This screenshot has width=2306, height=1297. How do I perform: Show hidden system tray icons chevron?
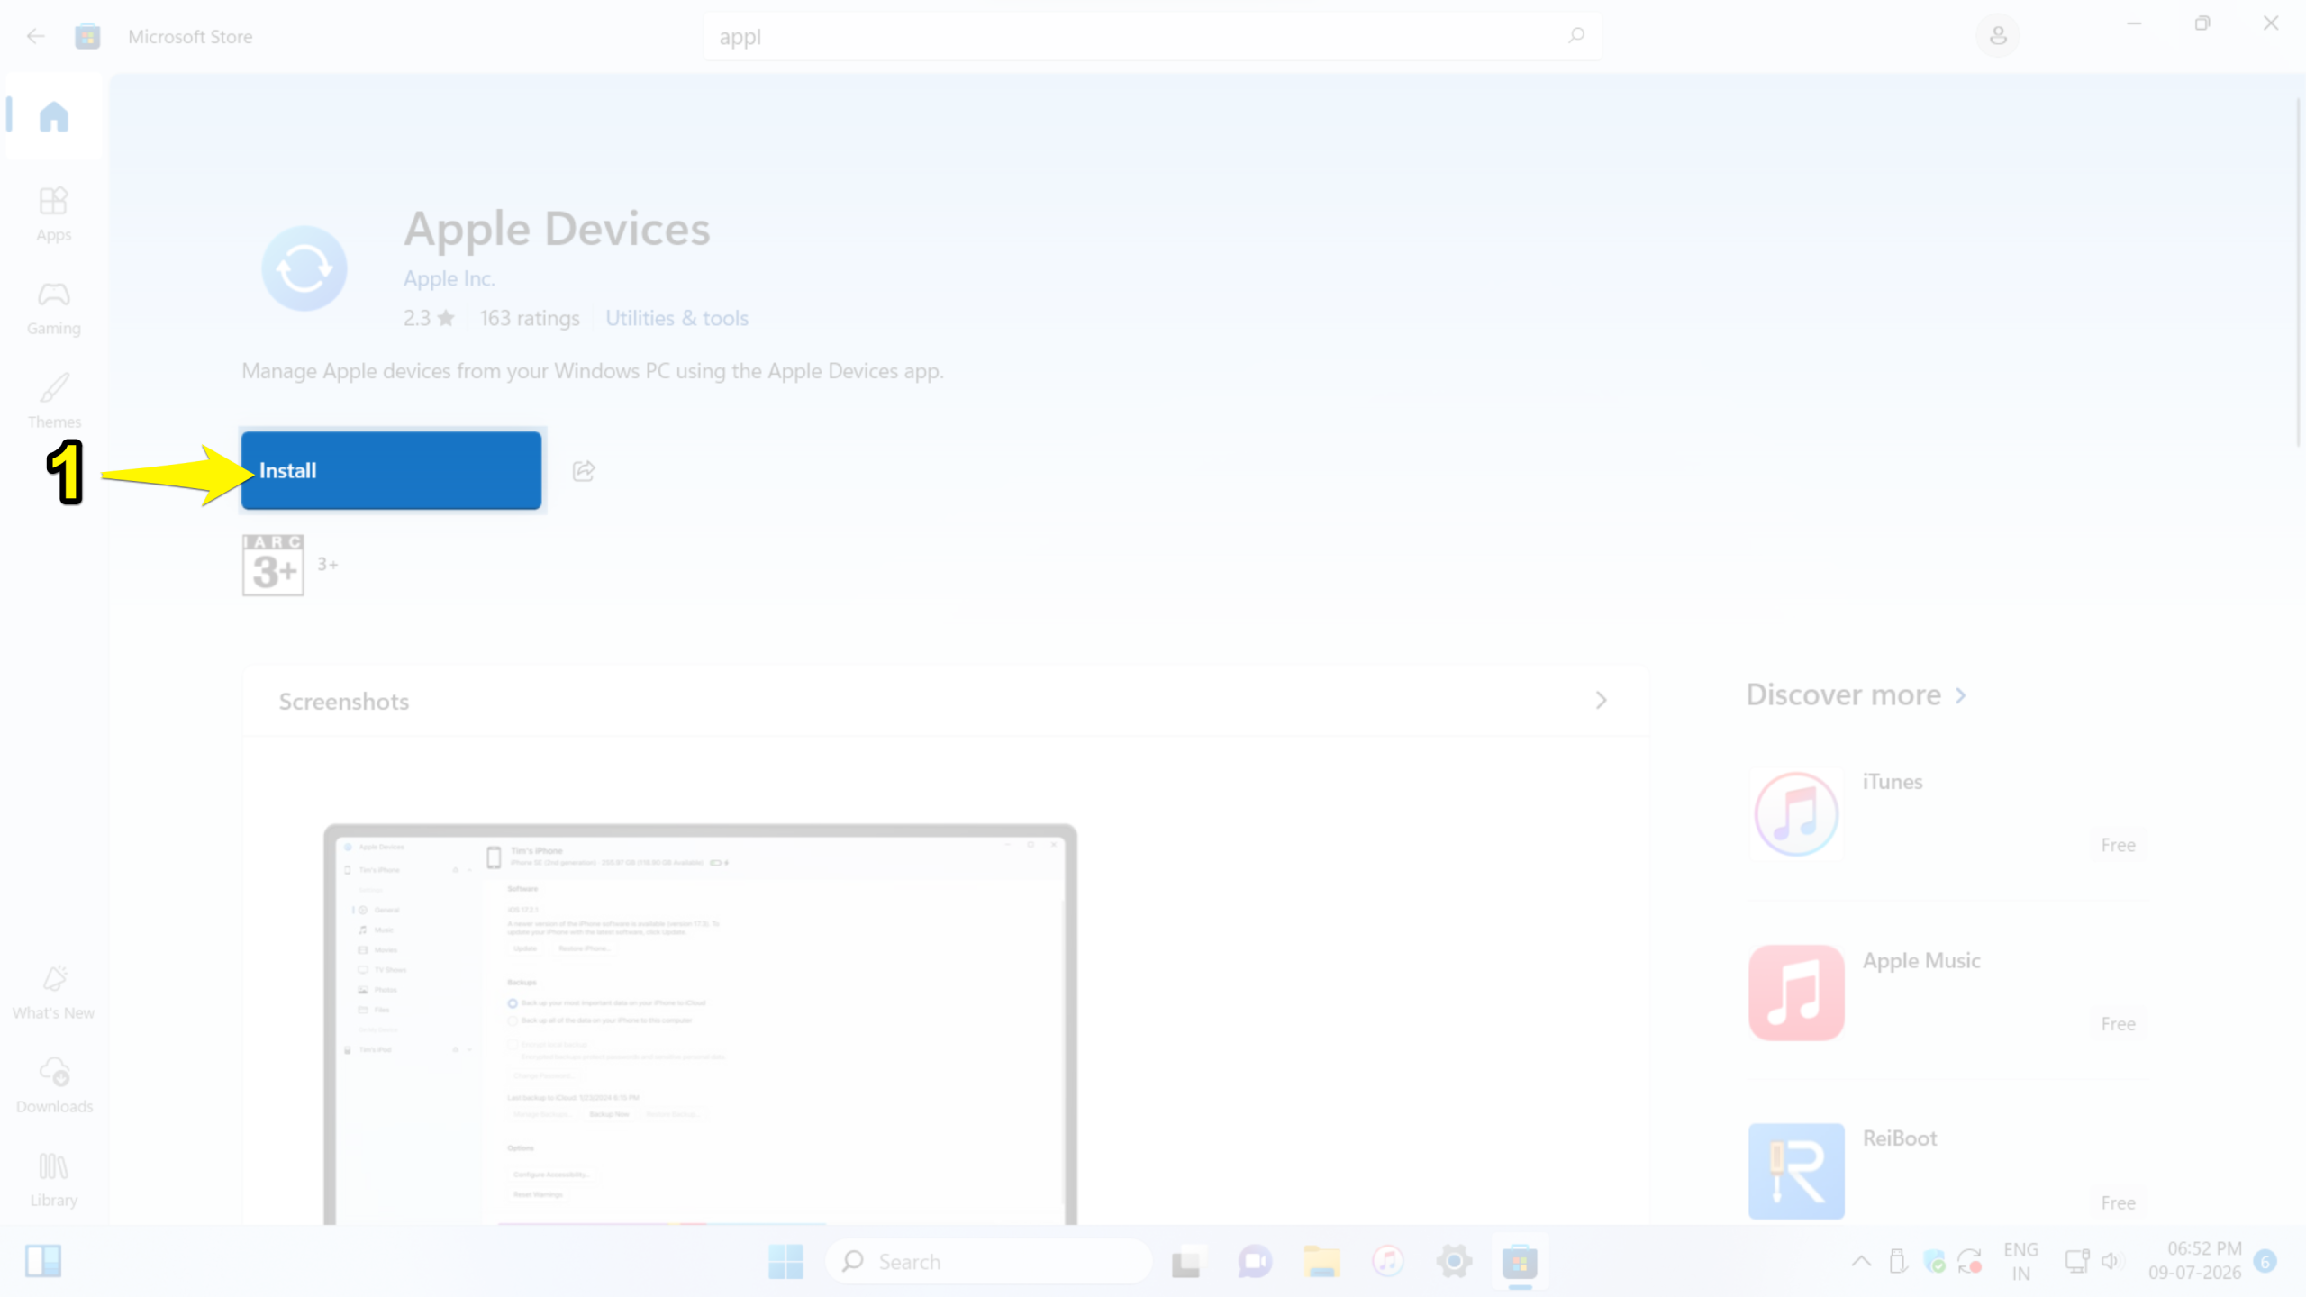pyautogui.click(x=1861, y=1261)
